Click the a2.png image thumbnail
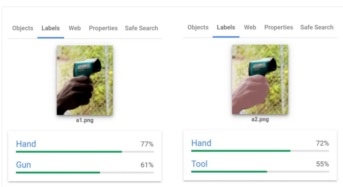The width and height of the screenshot is (343, 187). point(260,80)
